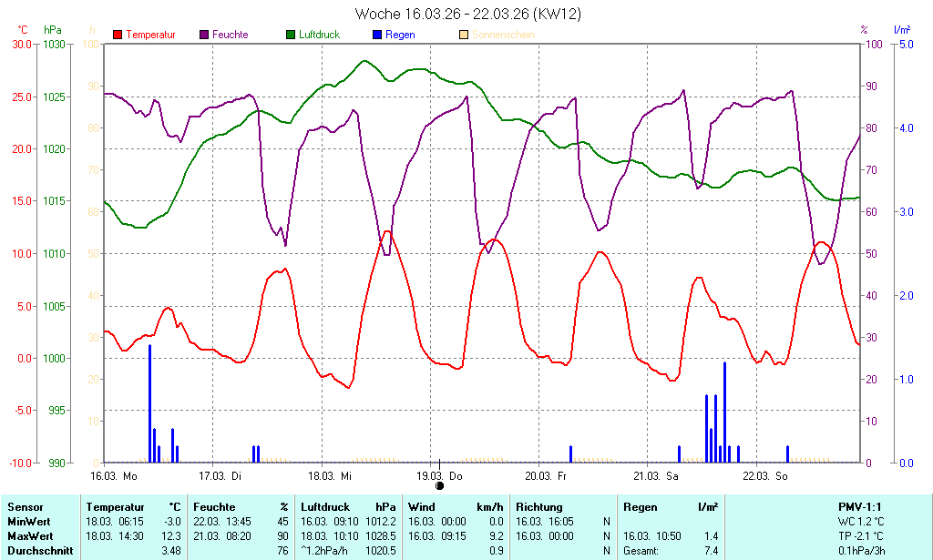Select the MaxWert row label

pos(29,536)
